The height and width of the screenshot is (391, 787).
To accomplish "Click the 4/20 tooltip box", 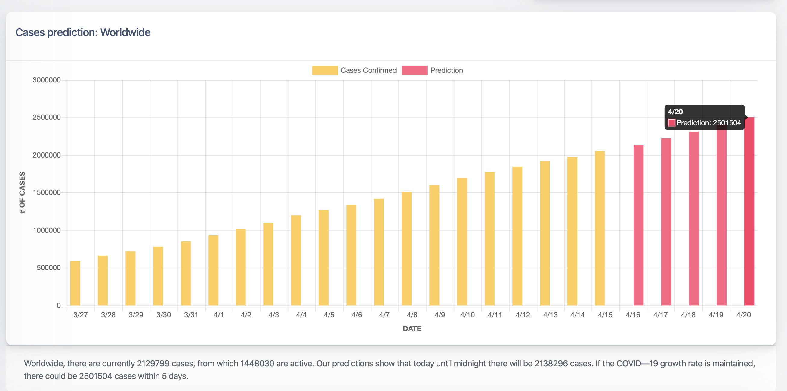I will pyautogui.click(x=704, y=117).
